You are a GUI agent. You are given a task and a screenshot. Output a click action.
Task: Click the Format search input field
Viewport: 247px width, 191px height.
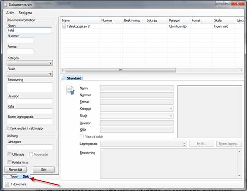click(20, 52)
